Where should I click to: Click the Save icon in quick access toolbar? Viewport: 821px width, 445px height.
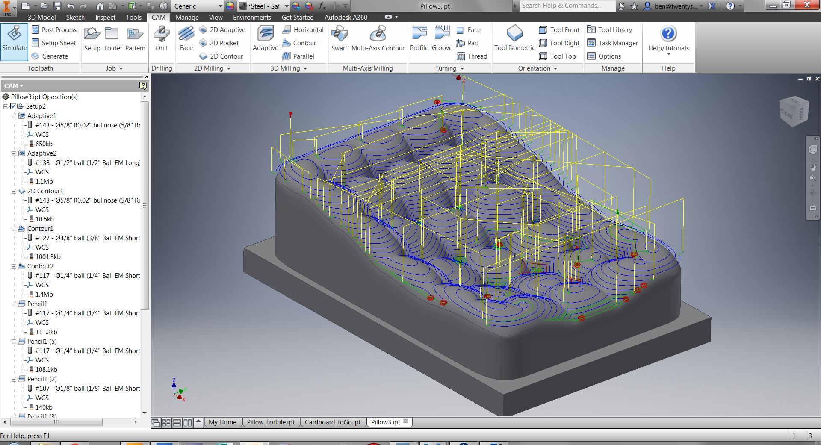pos(58,6)
